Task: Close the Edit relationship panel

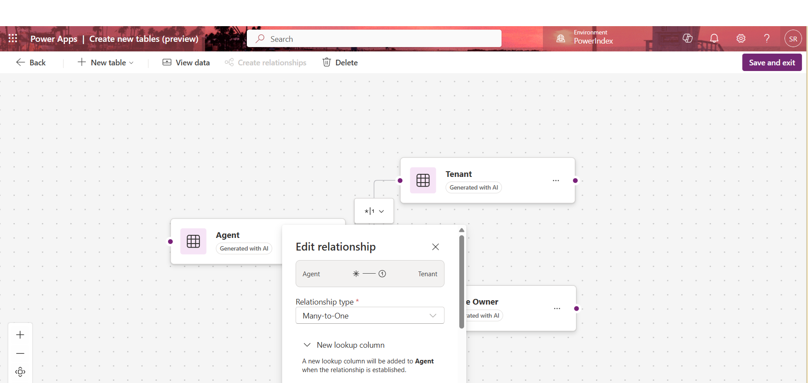Action: point(435,247)
